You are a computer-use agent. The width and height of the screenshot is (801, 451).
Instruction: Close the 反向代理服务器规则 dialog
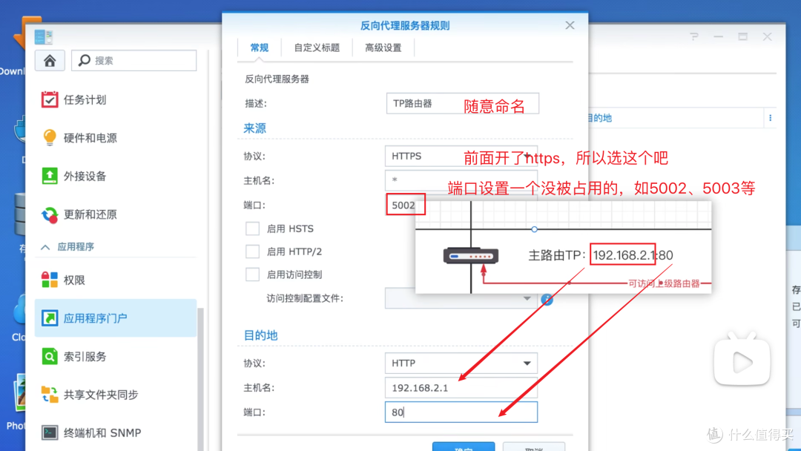click(x=570, y=25)
